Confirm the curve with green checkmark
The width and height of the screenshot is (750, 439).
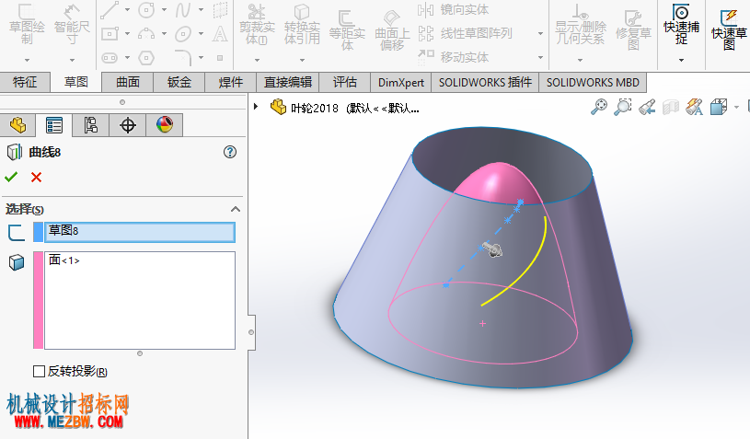[x=11, y=177]
